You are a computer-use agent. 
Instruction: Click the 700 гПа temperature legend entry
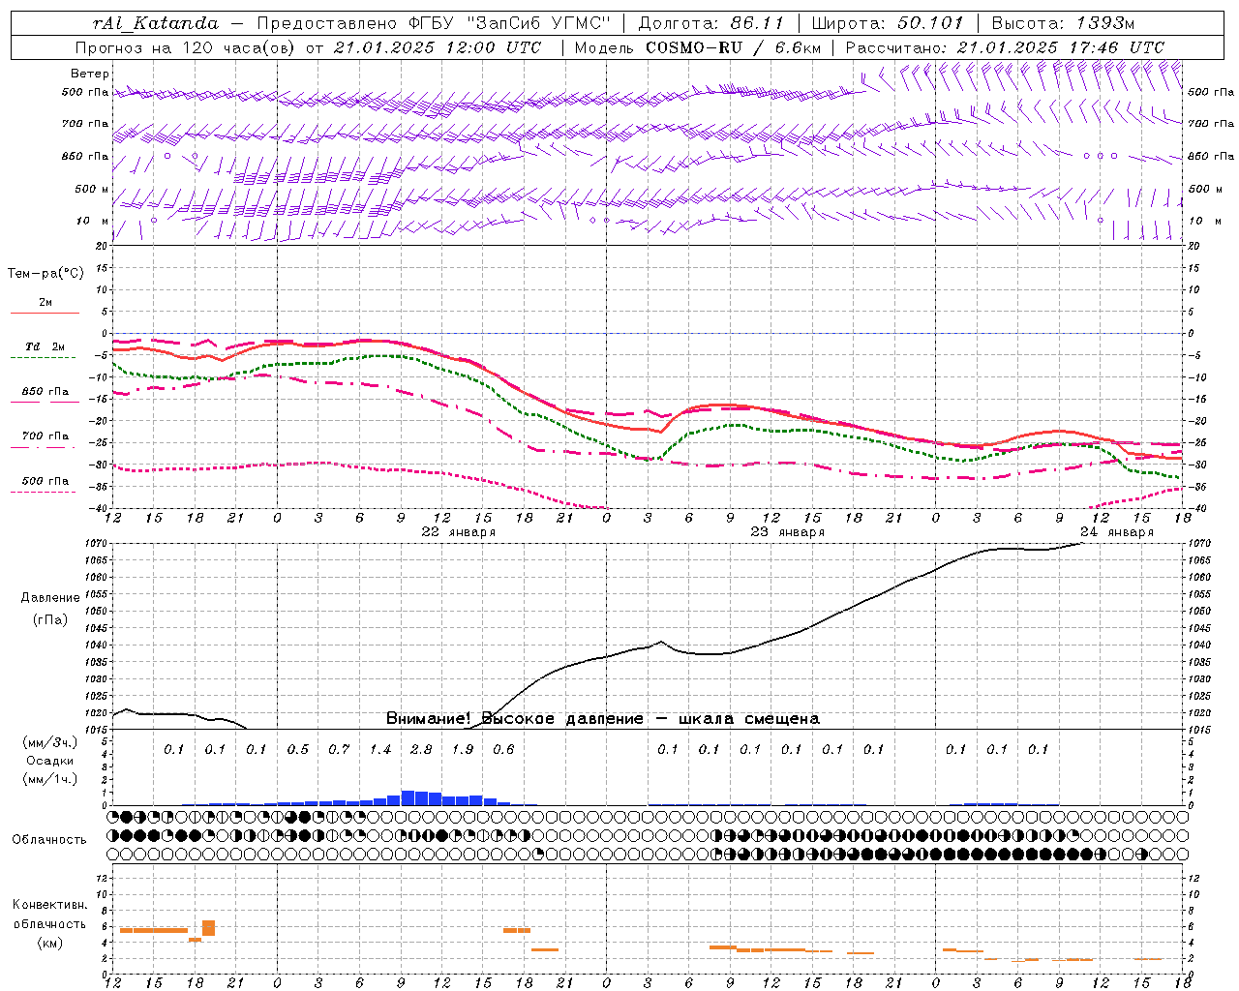click(x=45, y=436)
